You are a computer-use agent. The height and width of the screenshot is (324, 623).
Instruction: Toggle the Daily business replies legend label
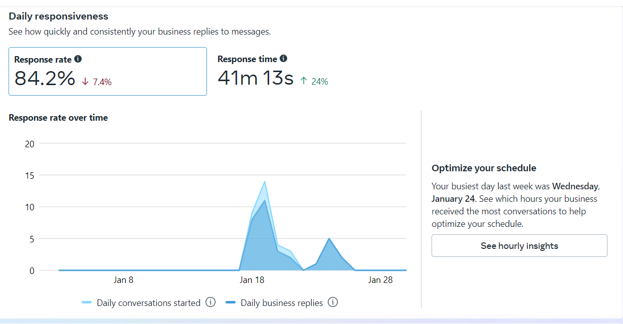tap(282, 303)
